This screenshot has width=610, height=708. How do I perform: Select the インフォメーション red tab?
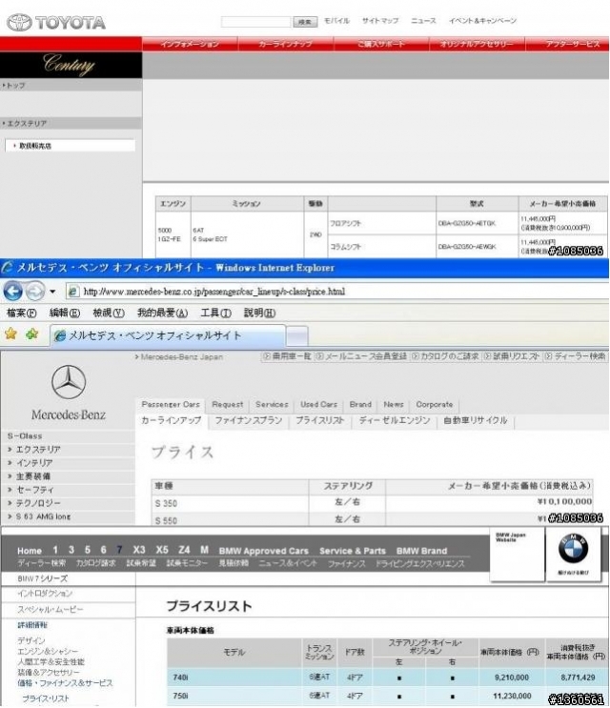pyautogui.click(x=190, y=44)
